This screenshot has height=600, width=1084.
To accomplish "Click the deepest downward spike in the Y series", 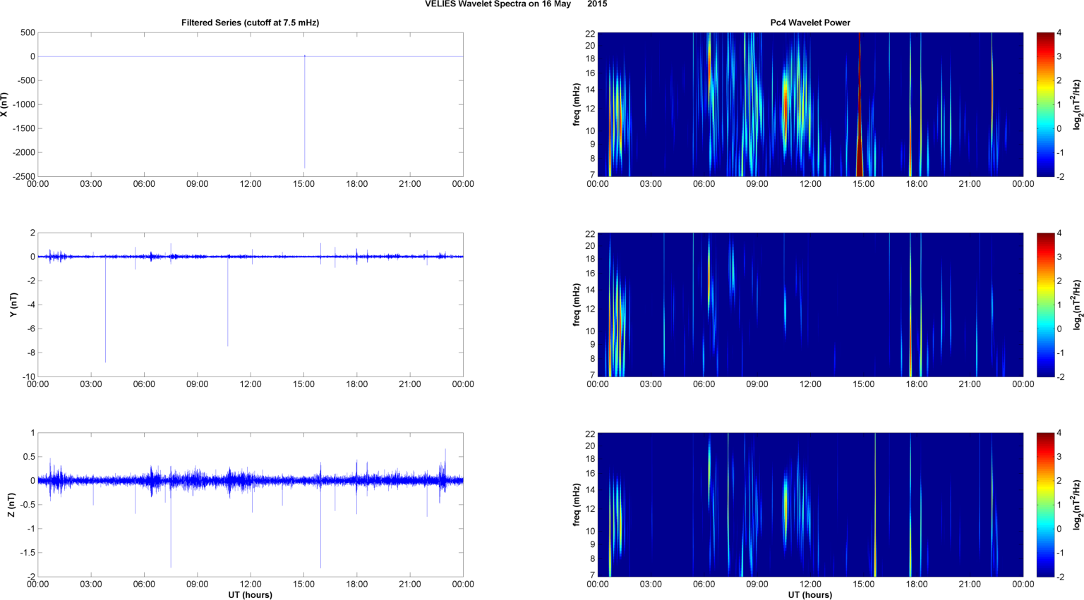I will click(106, 310).
